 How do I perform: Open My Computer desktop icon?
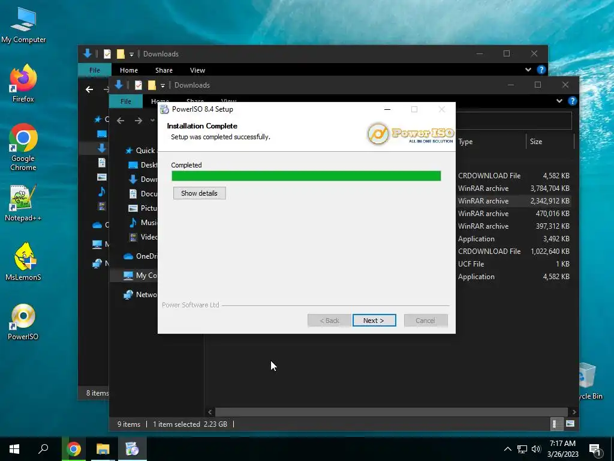[23, 25]
